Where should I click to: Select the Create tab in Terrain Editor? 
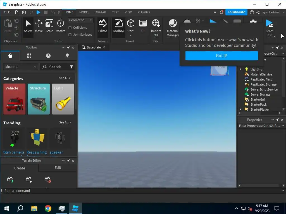coord(20,168)
